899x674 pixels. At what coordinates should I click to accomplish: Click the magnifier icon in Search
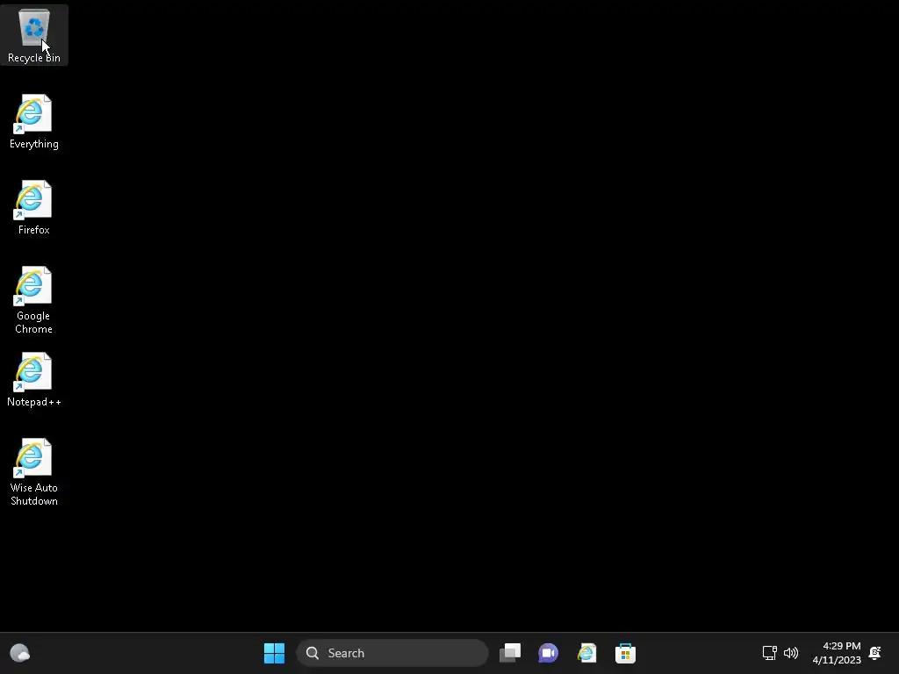point(313,653)
